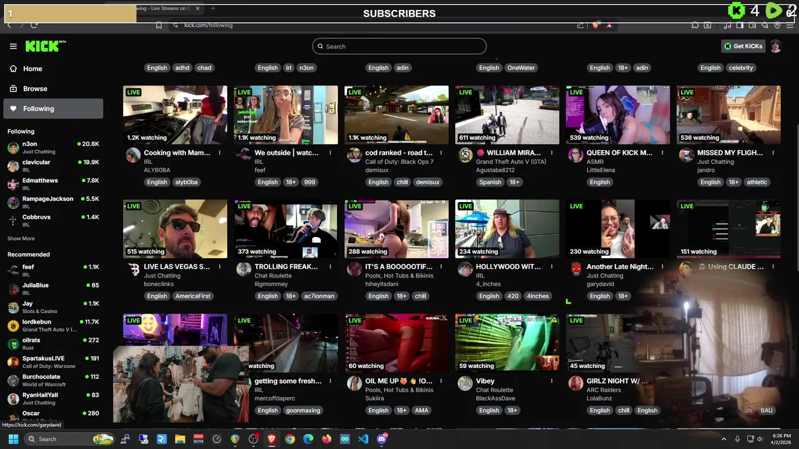Image resolution: width=799 pixels, height=449 pixels.
Task: Toggle the sidebar with the hamburger icon
Action: click(13, 46)
